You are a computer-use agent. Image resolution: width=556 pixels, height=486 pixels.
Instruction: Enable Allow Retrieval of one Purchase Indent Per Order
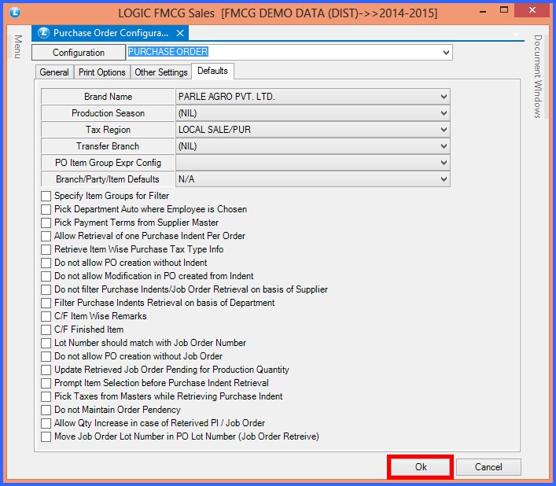tap(46, 236)
